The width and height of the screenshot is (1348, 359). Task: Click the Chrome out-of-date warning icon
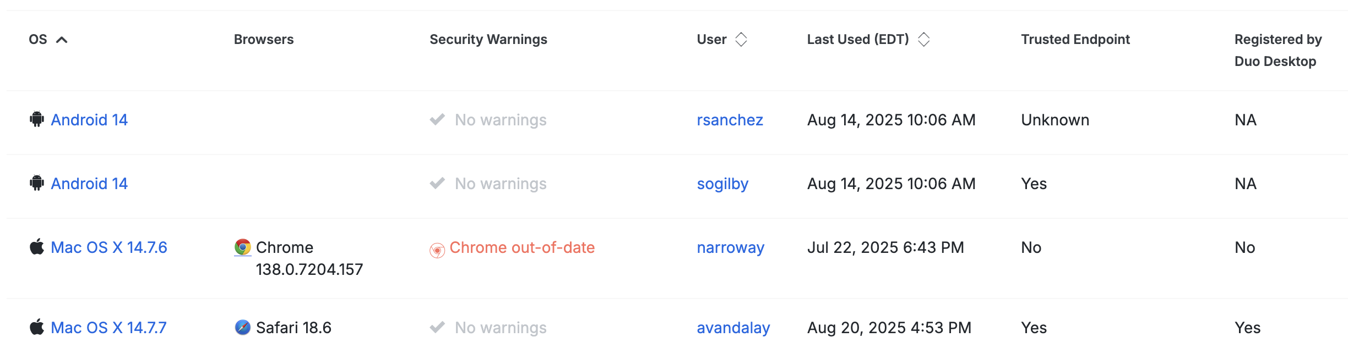(x=437, y=250)
